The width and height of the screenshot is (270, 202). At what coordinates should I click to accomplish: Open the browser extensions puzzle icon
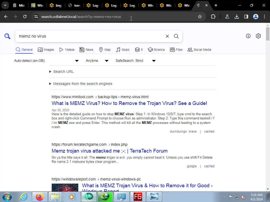point(213,17)
